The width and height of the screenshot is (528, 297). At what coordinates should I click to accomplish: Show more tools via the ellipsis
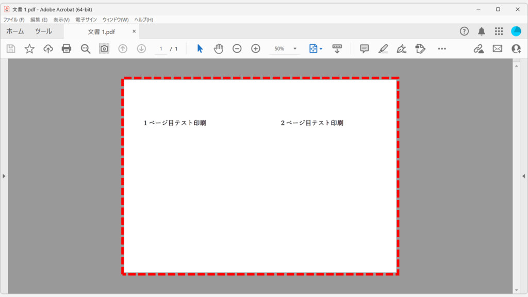click(442, 49)
